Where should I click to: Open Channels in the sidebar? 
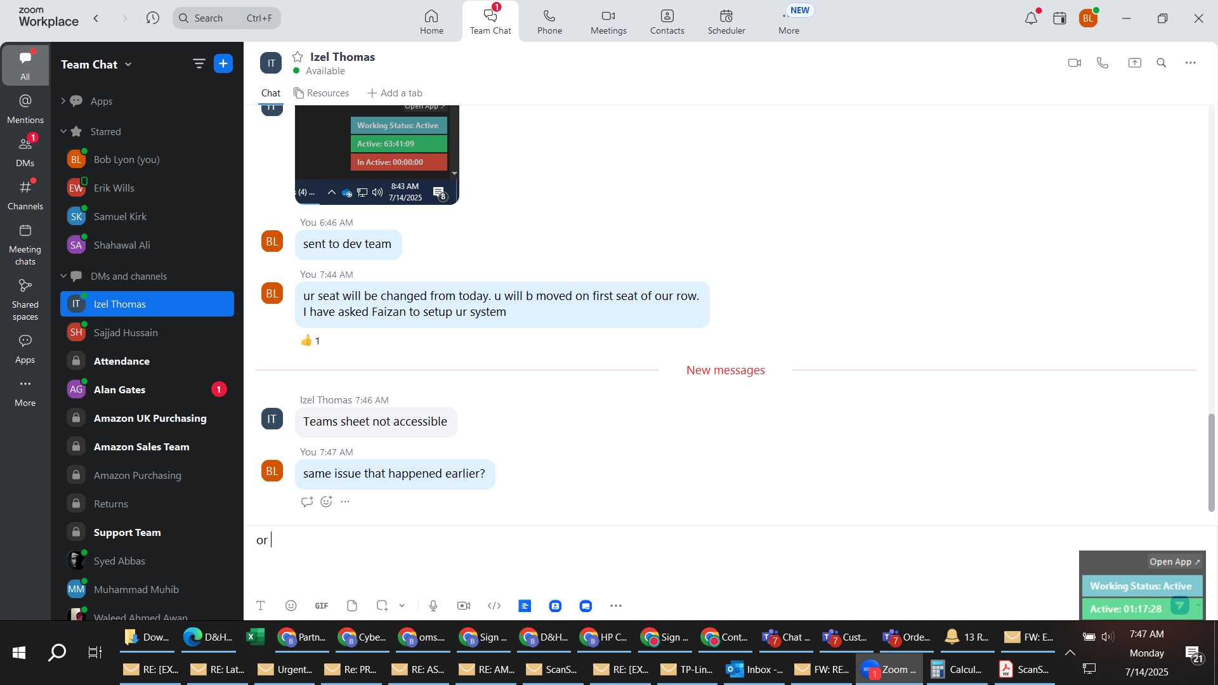[25, 195]
